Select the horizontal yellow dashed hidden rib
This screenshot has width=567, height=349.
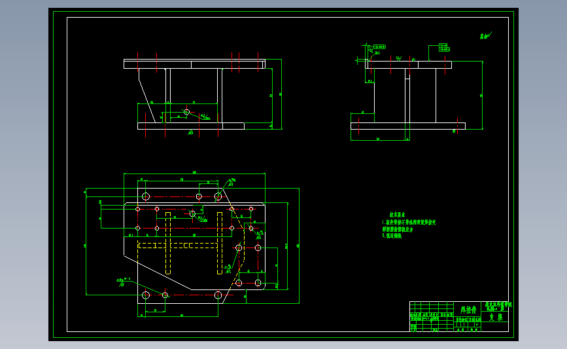point(177,246)
